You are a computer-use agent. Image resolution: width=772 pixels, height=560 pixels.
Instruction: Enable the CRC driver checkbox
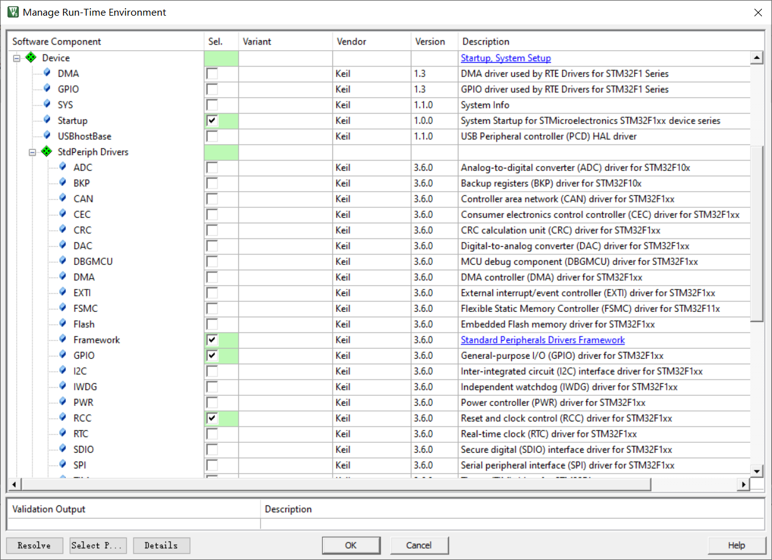click(212, 230)
